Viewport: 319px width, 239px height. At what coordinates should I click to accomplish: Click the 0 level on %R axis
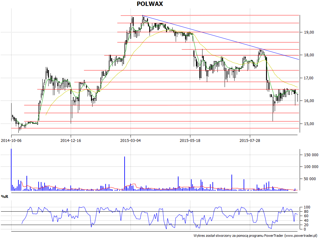[x=305, y=229]
